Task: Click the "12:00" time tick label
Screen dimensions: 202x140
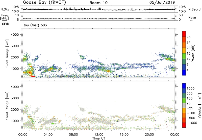Action: click(x=99, y=135)
